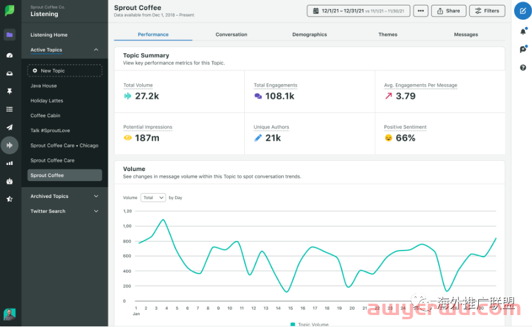Click the Sprout Coffee page title
The image size is (532, 327).
point(137,8)
